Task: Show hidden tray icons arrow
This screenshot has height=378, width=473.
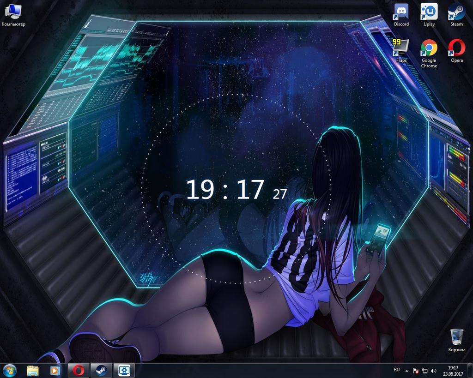Action: (x=406, y=371)
